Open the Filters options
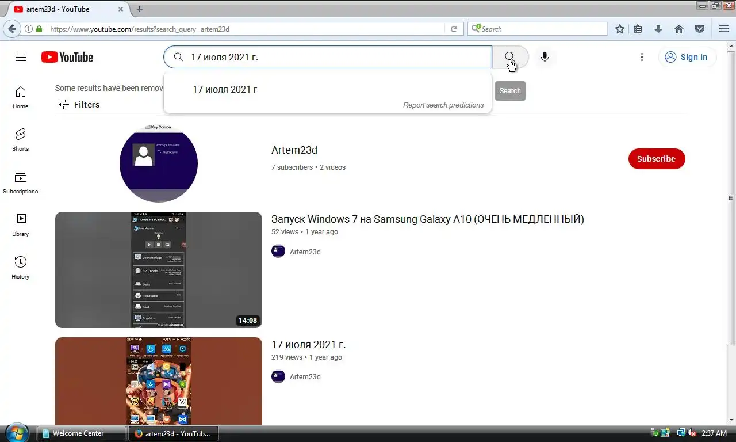The image size is (736, 442). [x=79, y=105]
